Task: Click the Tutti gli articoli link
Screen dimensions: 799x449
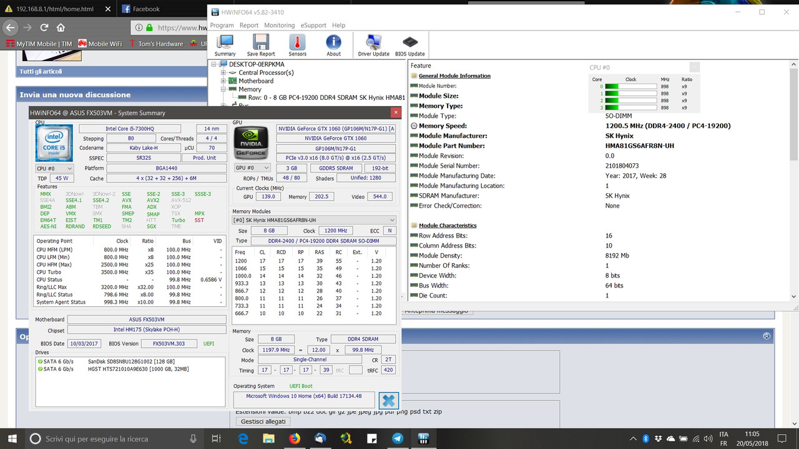Action: 41,72
